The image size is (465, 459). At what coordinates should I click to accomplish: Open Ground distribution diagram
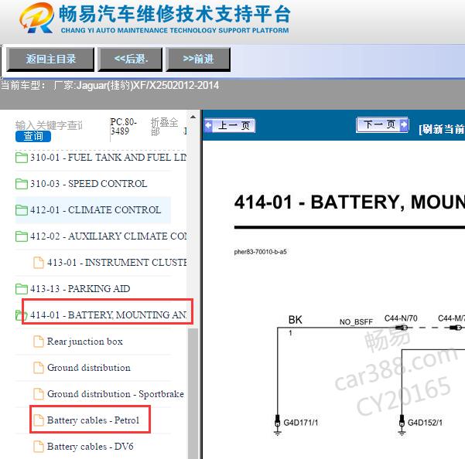[89, 368]
